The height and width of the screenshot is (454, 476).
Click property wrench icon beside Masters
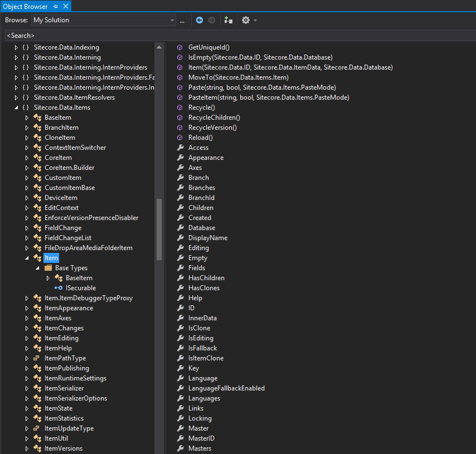point(181,448)
